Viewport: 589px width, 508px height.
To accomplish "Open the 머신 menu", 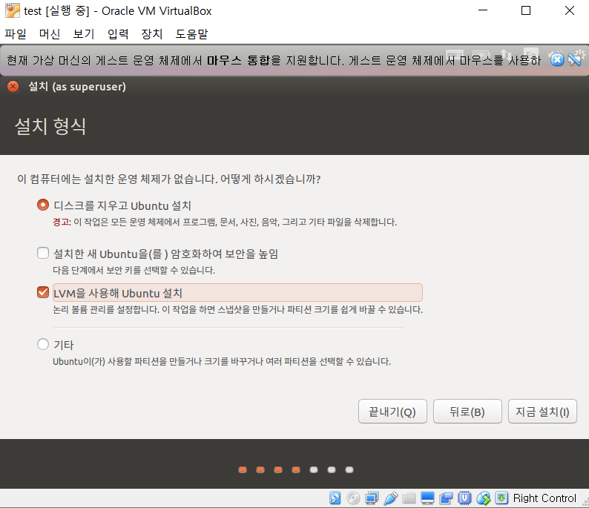I will point(50,34).
